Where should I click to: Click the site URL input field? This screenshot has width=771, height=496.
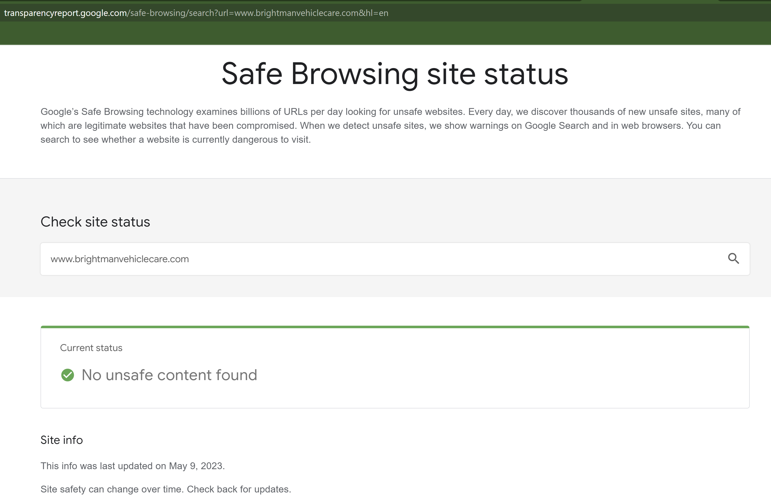point(387,259)
